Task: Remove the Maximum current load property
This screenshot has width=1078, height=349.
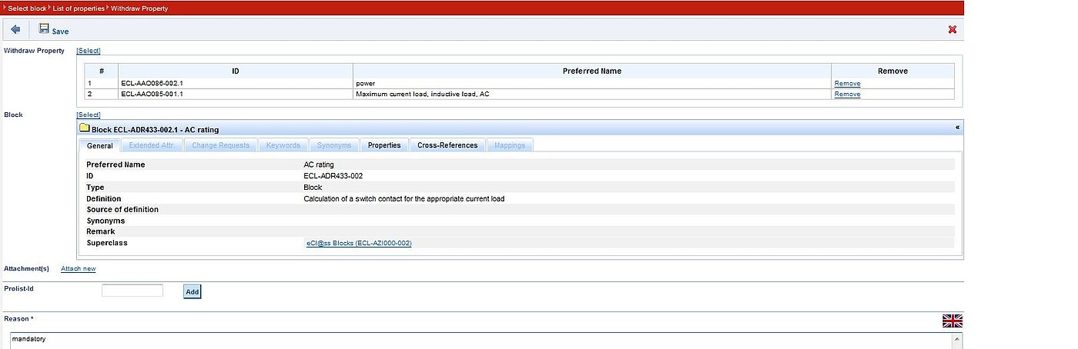Action: tap(847, 94)
